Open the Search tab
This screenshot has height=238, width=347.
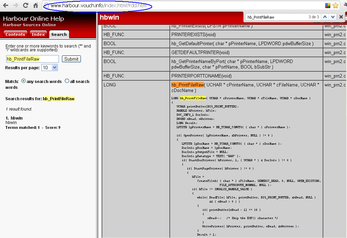pyautogui.click(x=59, y=34)
